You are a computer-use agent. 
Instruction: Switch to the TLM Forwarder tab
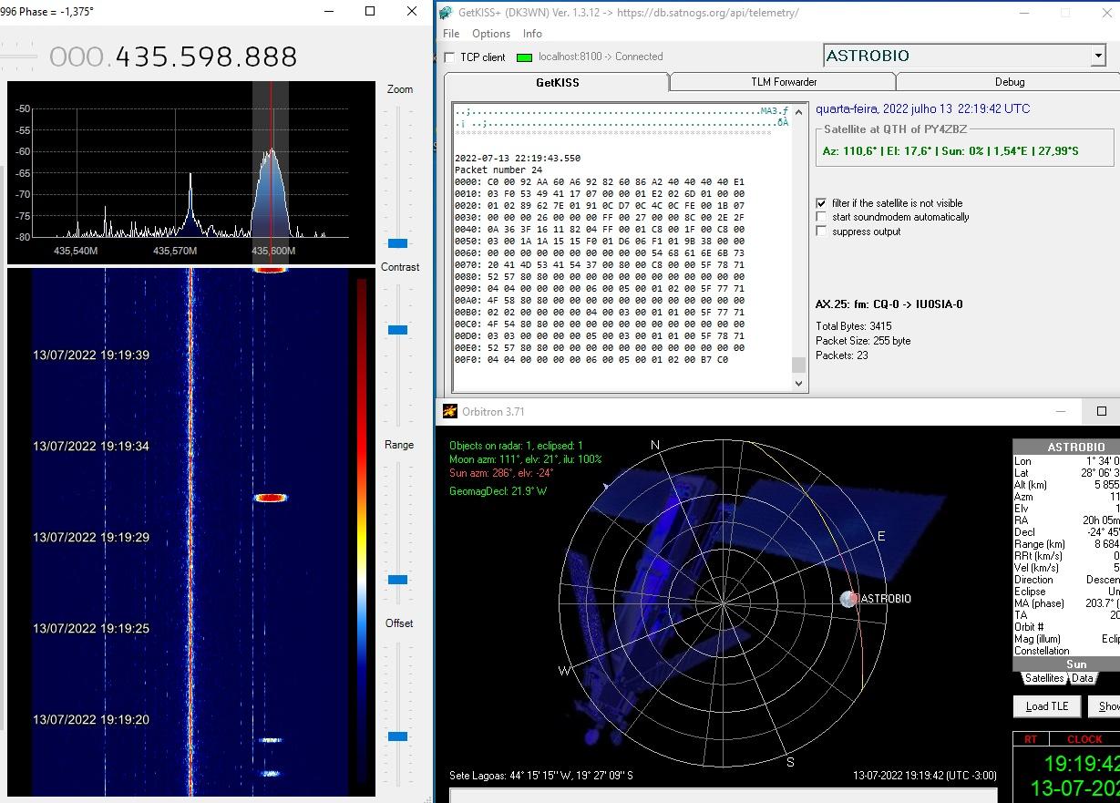coord(784,82)
